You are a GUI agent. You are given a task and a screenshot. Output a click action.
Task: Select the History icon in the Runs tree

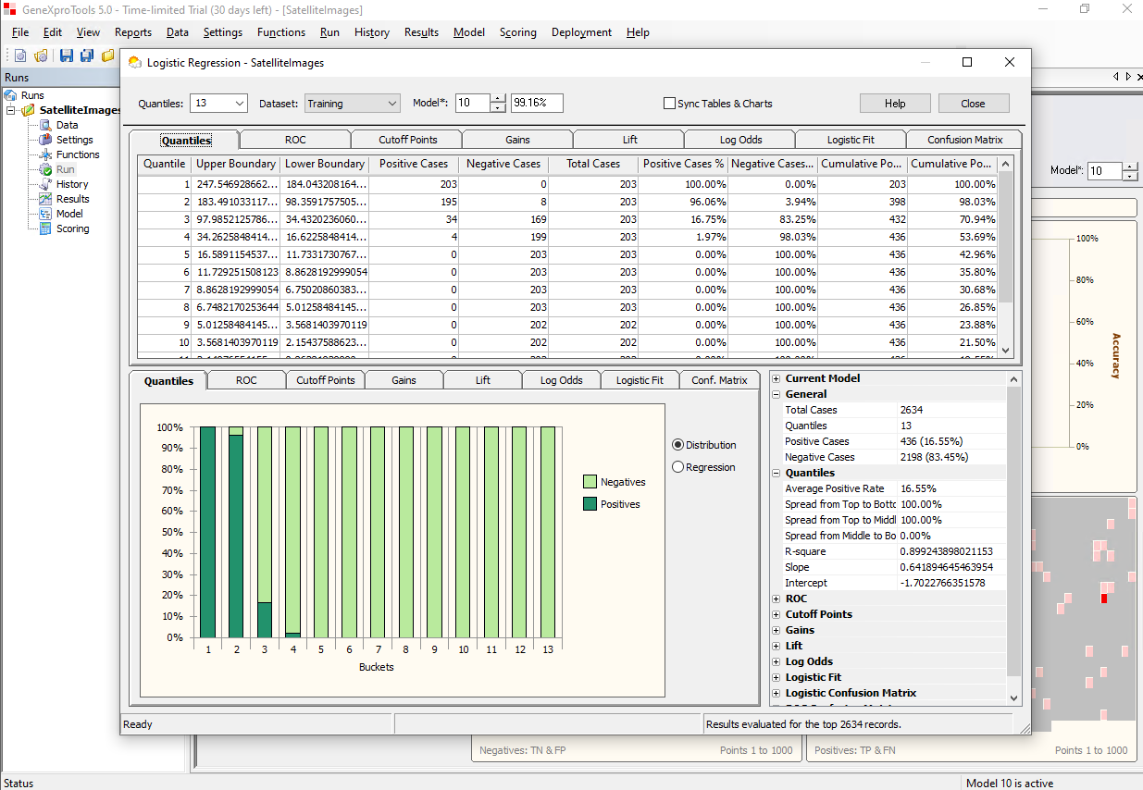click(x=44, y=184)
